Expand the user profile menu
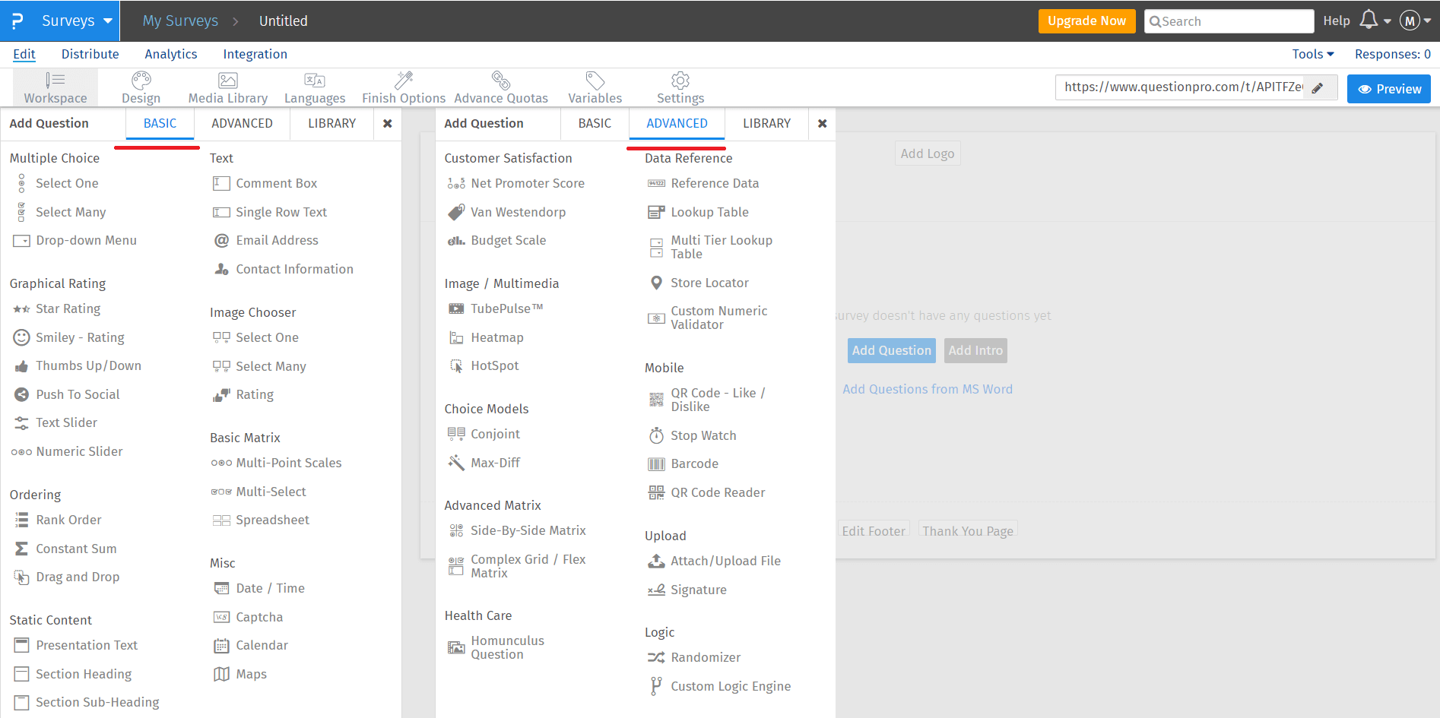Viewport: 1440px width, 718px height. (1415, 21)
